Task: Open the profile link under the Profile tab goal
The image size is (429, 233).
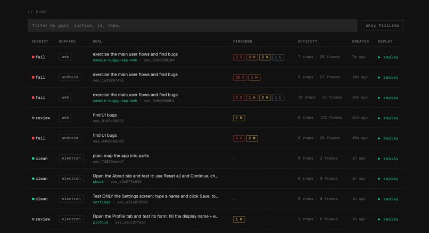Action: (x=101, y=222)
